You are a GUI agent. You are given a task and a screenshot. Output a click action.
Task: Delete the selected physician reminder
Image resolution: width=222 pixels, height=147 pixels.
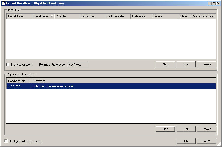pyautogui.click(x=207, y=129)
